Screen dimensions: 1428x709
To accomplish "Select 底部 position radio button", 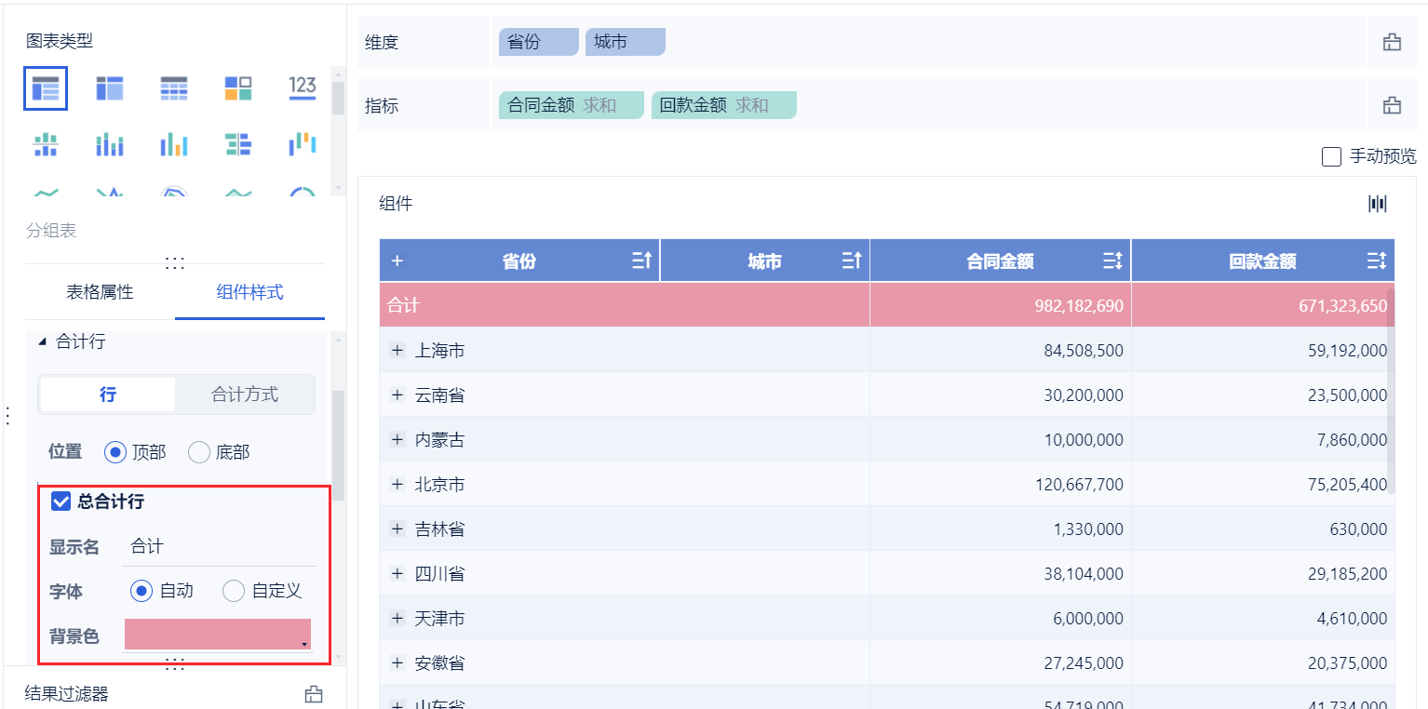I will point(199,453).
